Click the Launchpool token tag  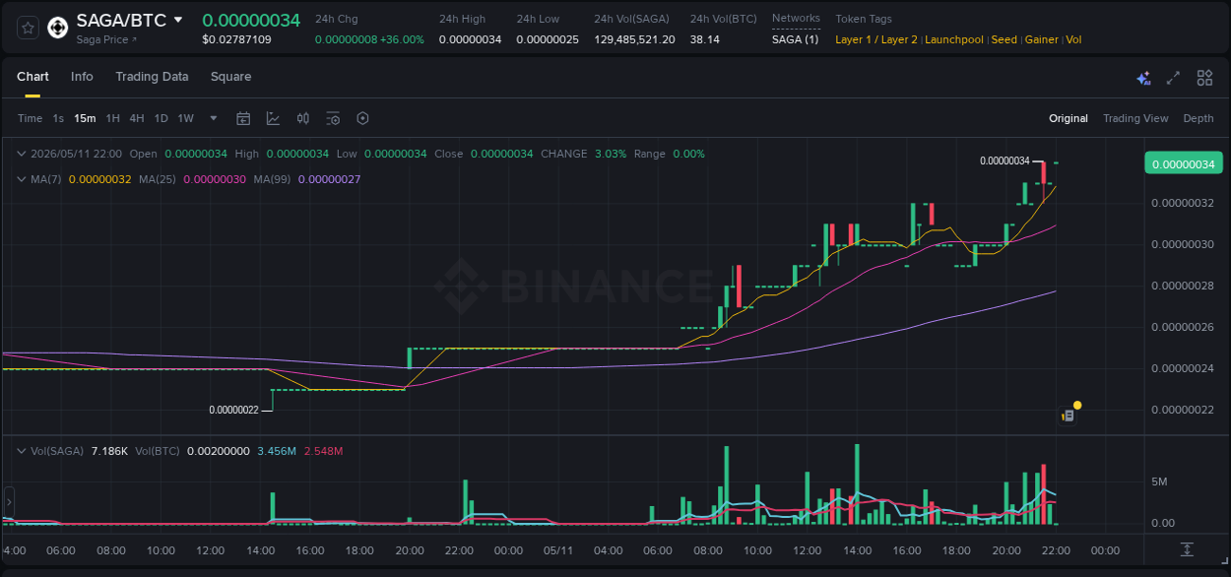tap(954, 39)
